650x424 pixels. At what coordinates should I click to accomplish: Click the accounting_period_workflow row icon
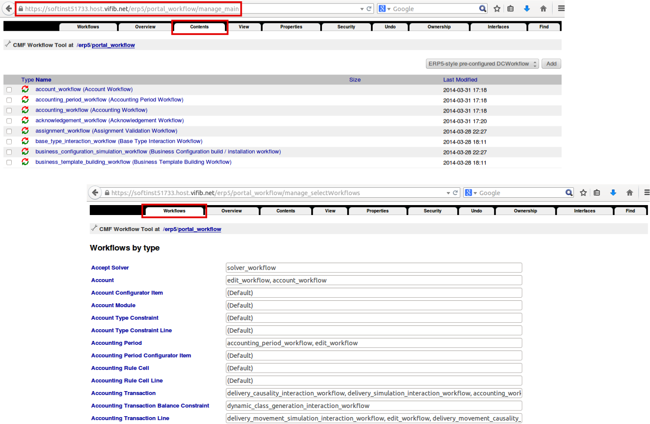click(x=25, y=100)
